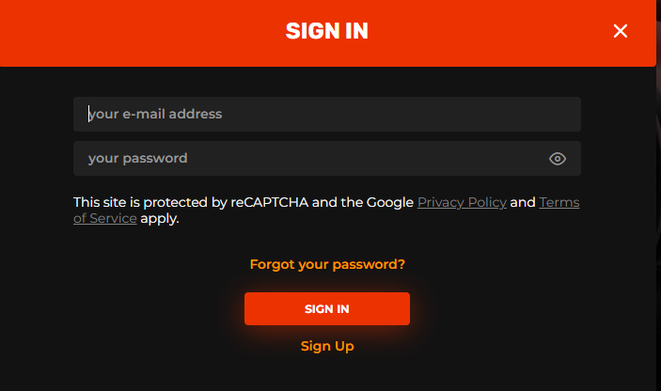Viewport: 661px width, 391px height.
Task: Show password using the eye icon
Action: coord(558,159)
